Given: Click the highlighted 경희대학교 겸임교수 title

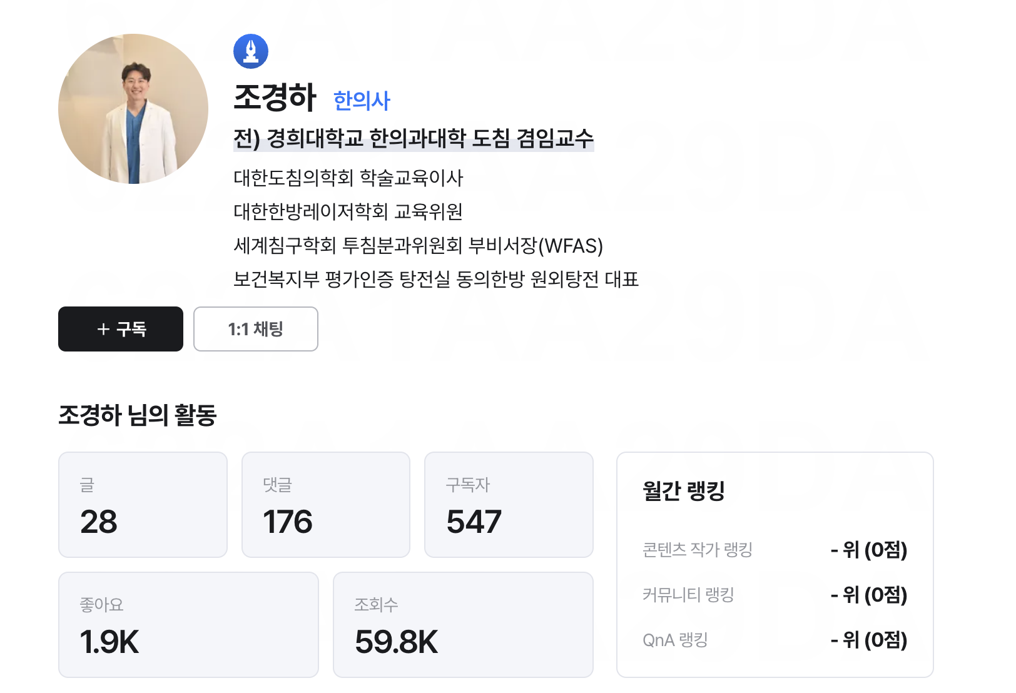Looking at the screenshot, I should [413, 138].
